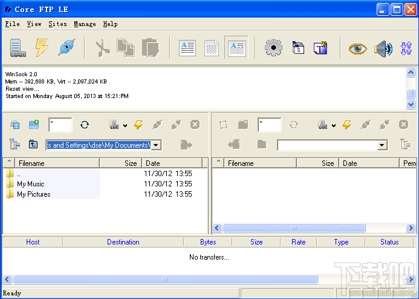Viewport: 419px width, 299px height.
Task: Open dropdown arrow beside remote drive icon
Action: pyautogui.click(x=334, y=125)
